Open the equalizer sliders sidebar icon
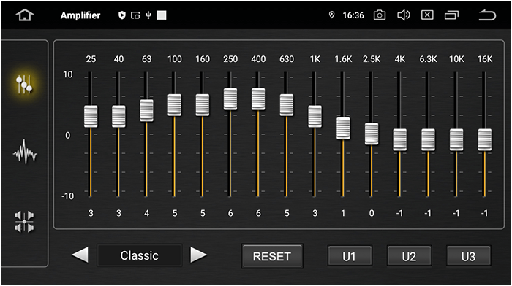This screenshot has width=512, height=286. [x=24, y=84]
